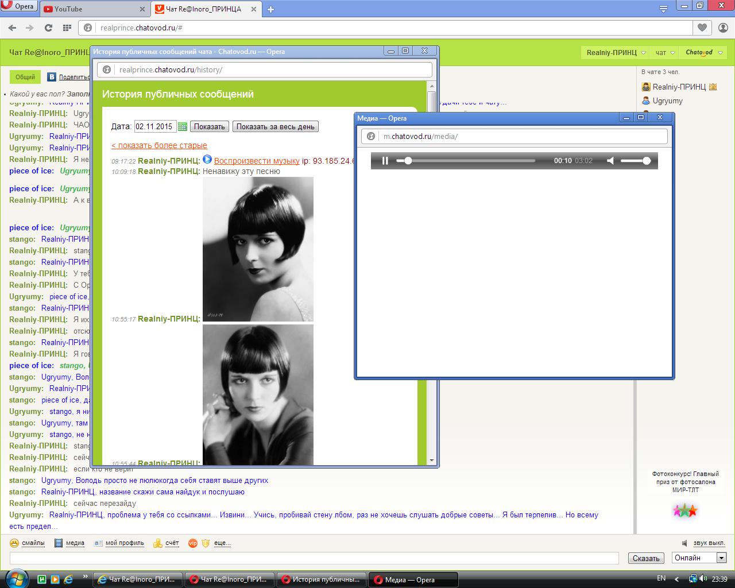Click the 'Сказать' send button
The width and height of the screenshot is (735, 588).
[646, 558]
